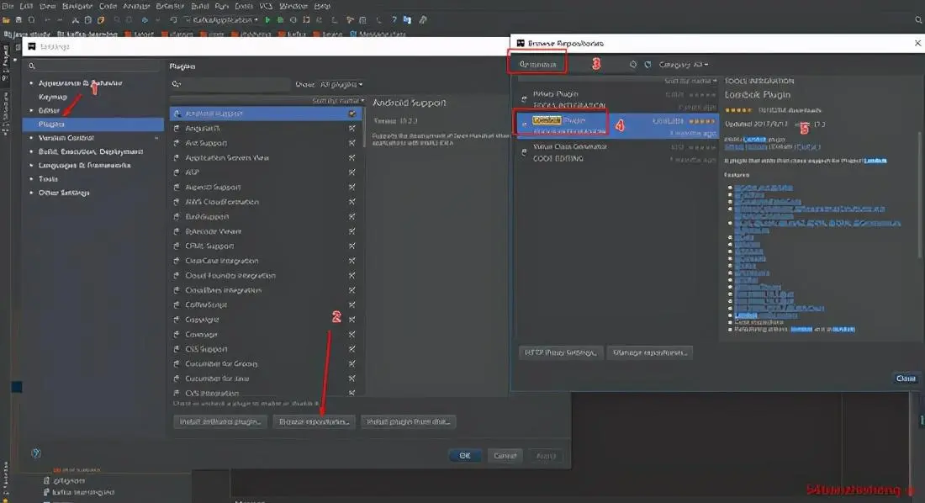925x503 pixels.
Task: Toggle the ASP plugin checkbox
Action: pos(351,172)
